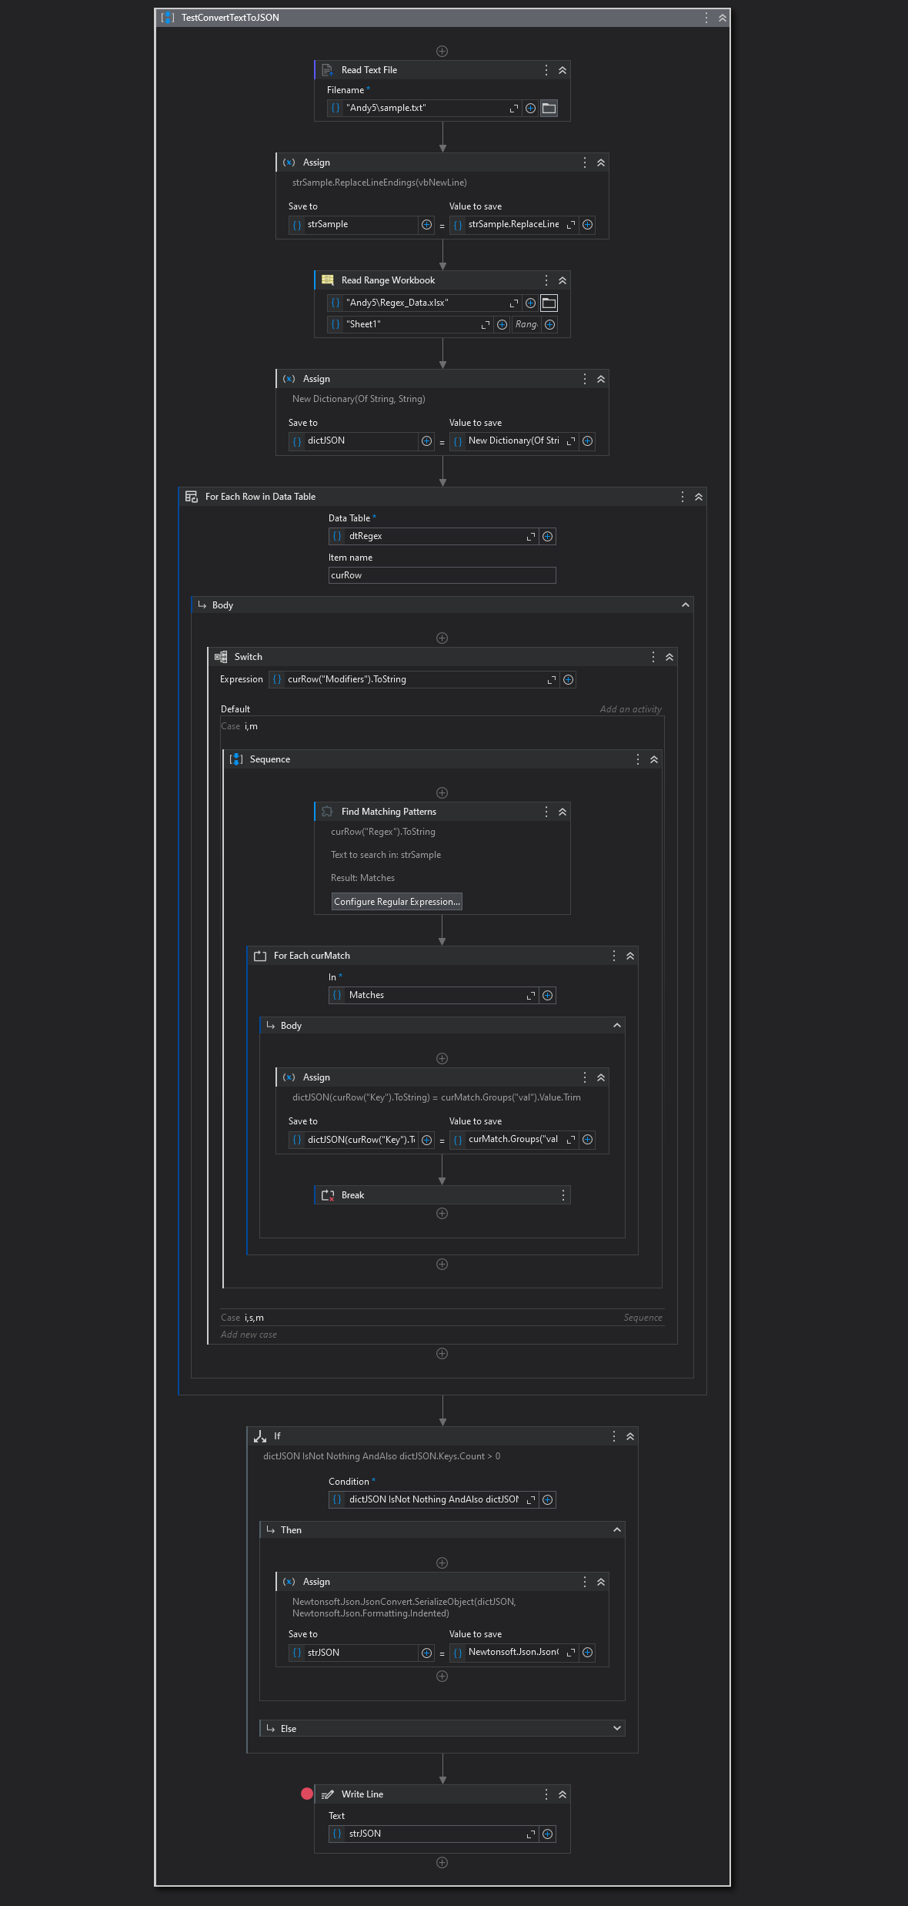Collapse the Read Text File activity
This screenshot has height=1906, width=908.
point(562,70)
